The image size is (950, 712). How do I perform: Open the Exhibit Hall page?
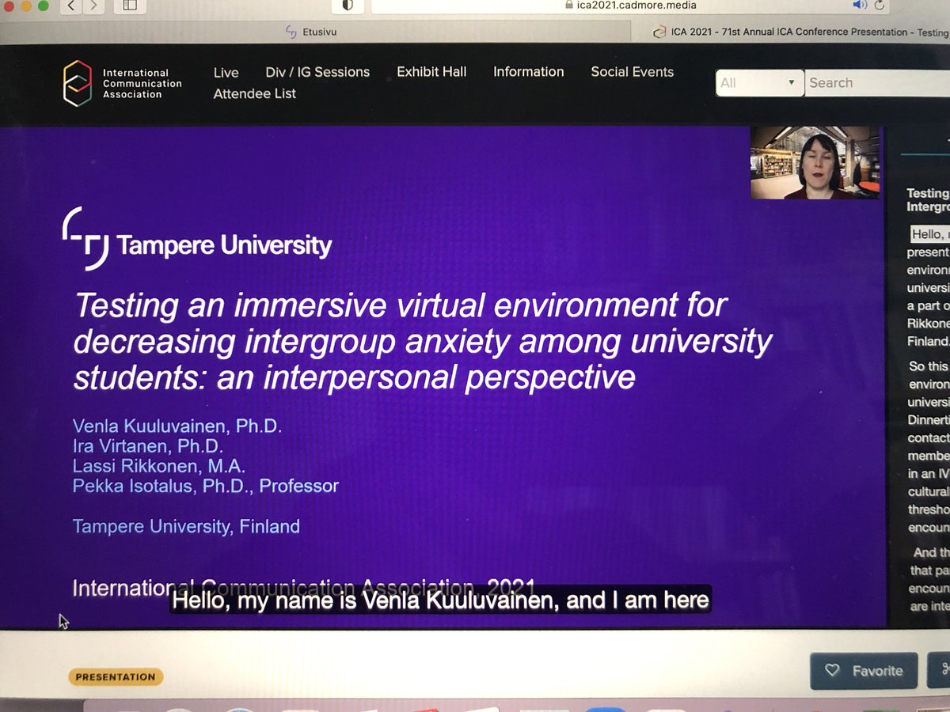tap(431, 72)
